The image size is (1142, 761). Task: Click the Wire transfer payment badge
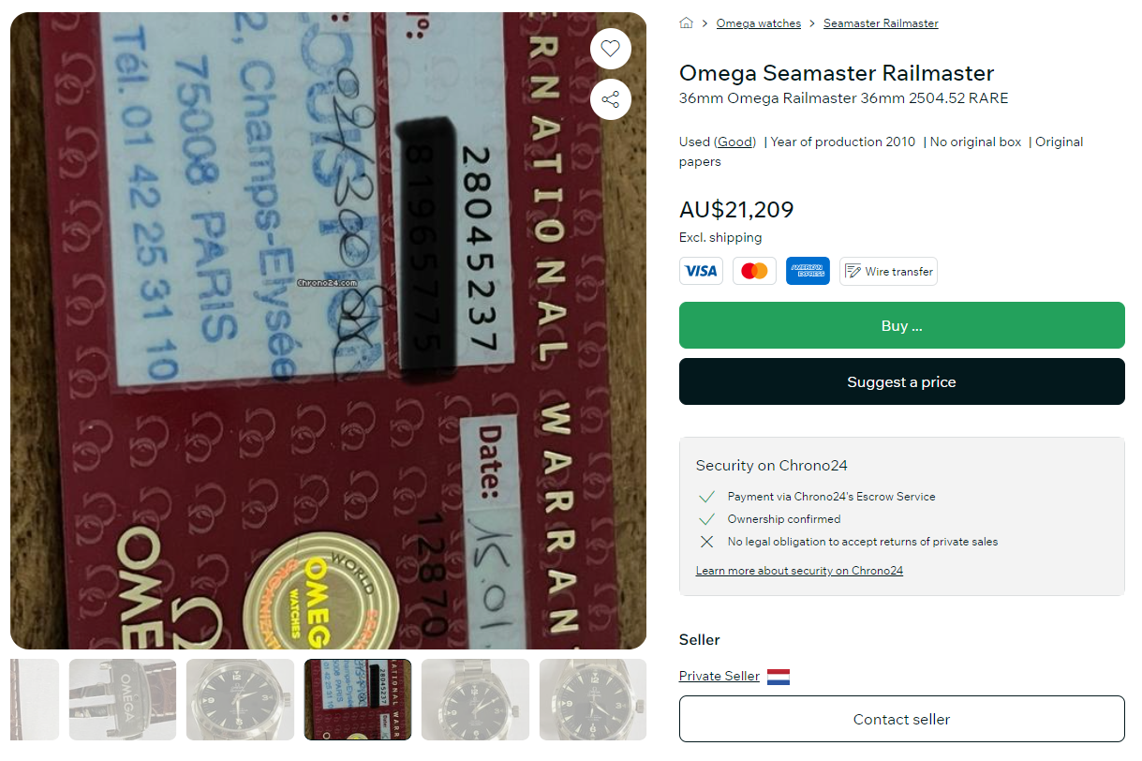tap(888, 271)
